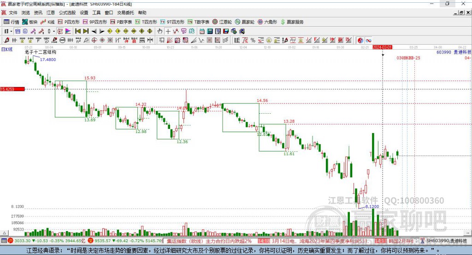Click the 15.4259 red price tag
The image size is (472, 255).
point(12,89)
